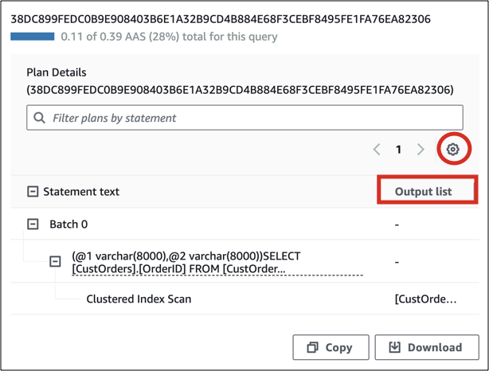This screenshot has height=371, width=489.
Task: Click the copy icon on Copy button
Action: 313,347
